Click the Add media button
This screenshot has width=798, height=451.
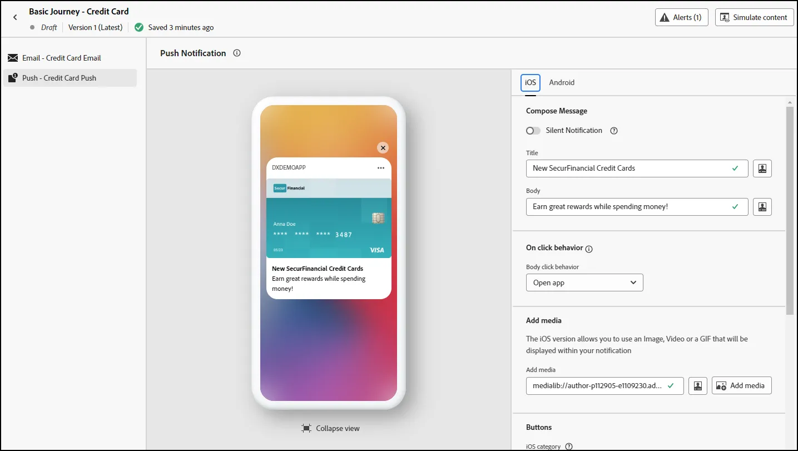[x=742, y=386]
